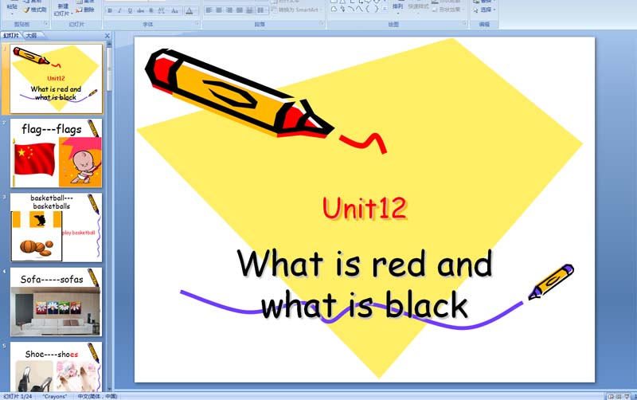Viewport: 637px width, 400px height.
Task: Open the Select (选择) menu in editing group
Action: (484, 10)
